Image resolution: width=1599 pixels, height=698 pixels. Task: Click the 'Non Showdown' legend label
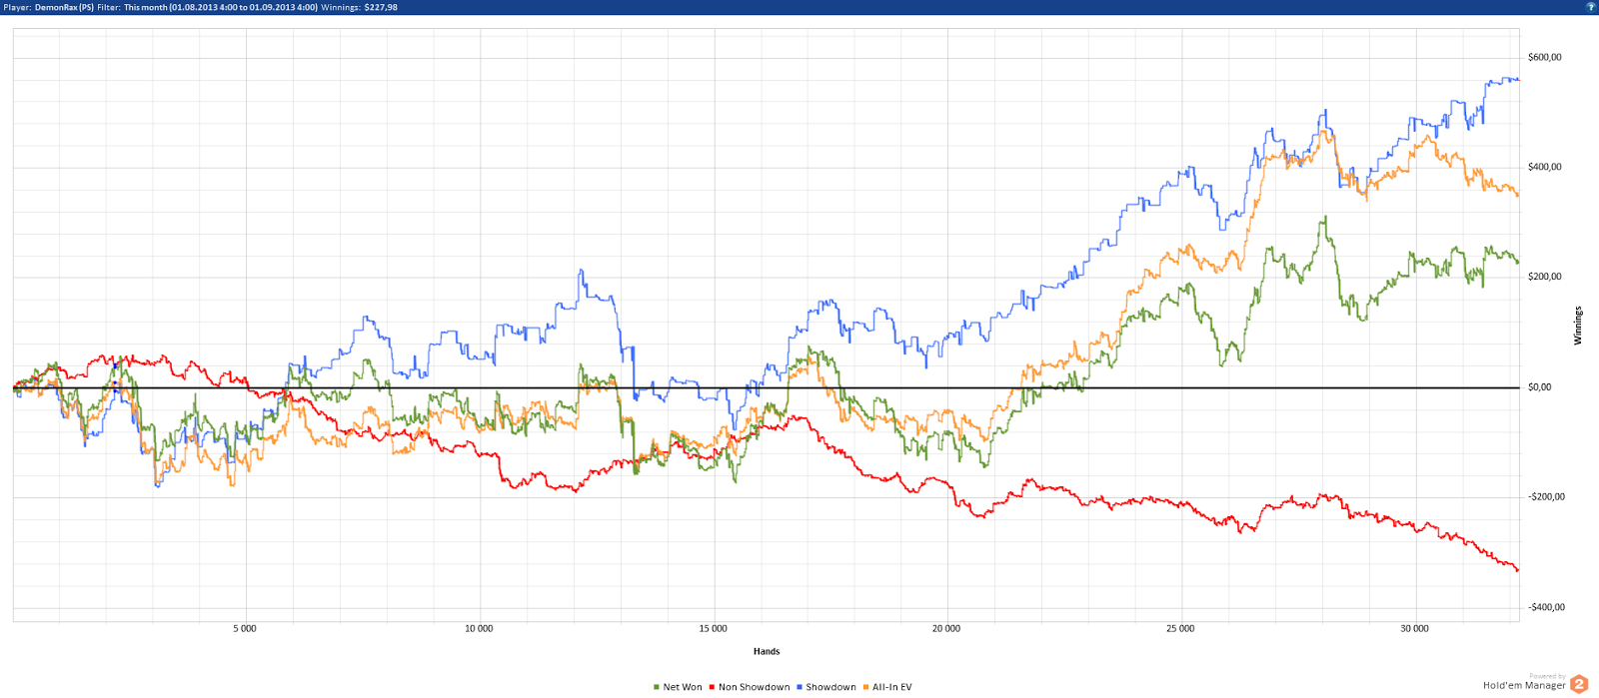755,687
